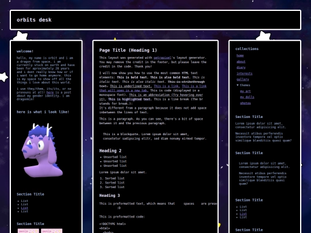Click the "here is what i look like!" heading
Image resolution: width=311 pixels, height=233 pixels.
[x=43, y=112]
